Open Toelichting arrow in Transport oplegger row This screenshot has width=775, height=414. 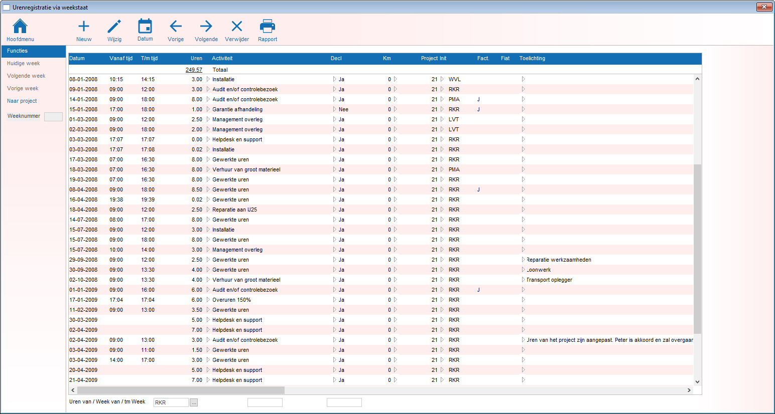click(523, 280)
